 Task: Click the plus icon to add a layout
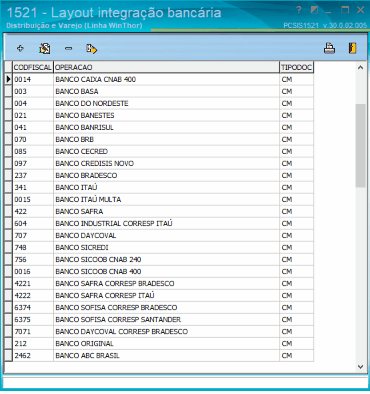[x=20, y=48]
